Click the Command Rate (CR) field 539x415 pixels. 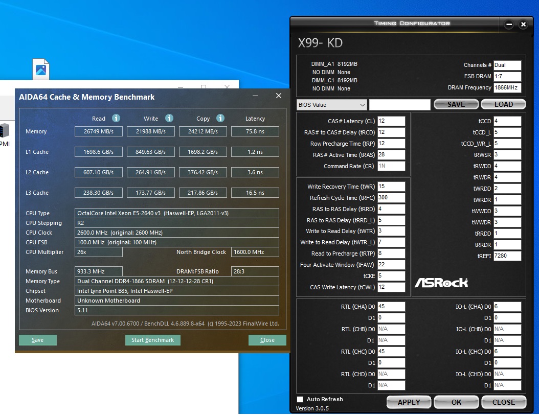(x=391, y=166)
